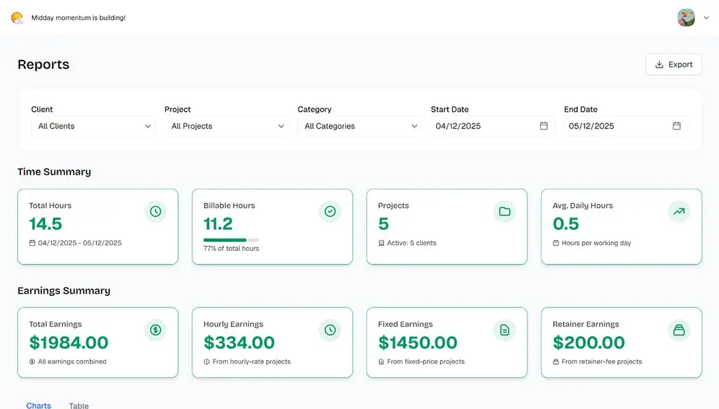The height and width of the screenshot is (409, 719).
Task: Click the document icon in Fixed Earnings card
Action: [x=505, y=330]
